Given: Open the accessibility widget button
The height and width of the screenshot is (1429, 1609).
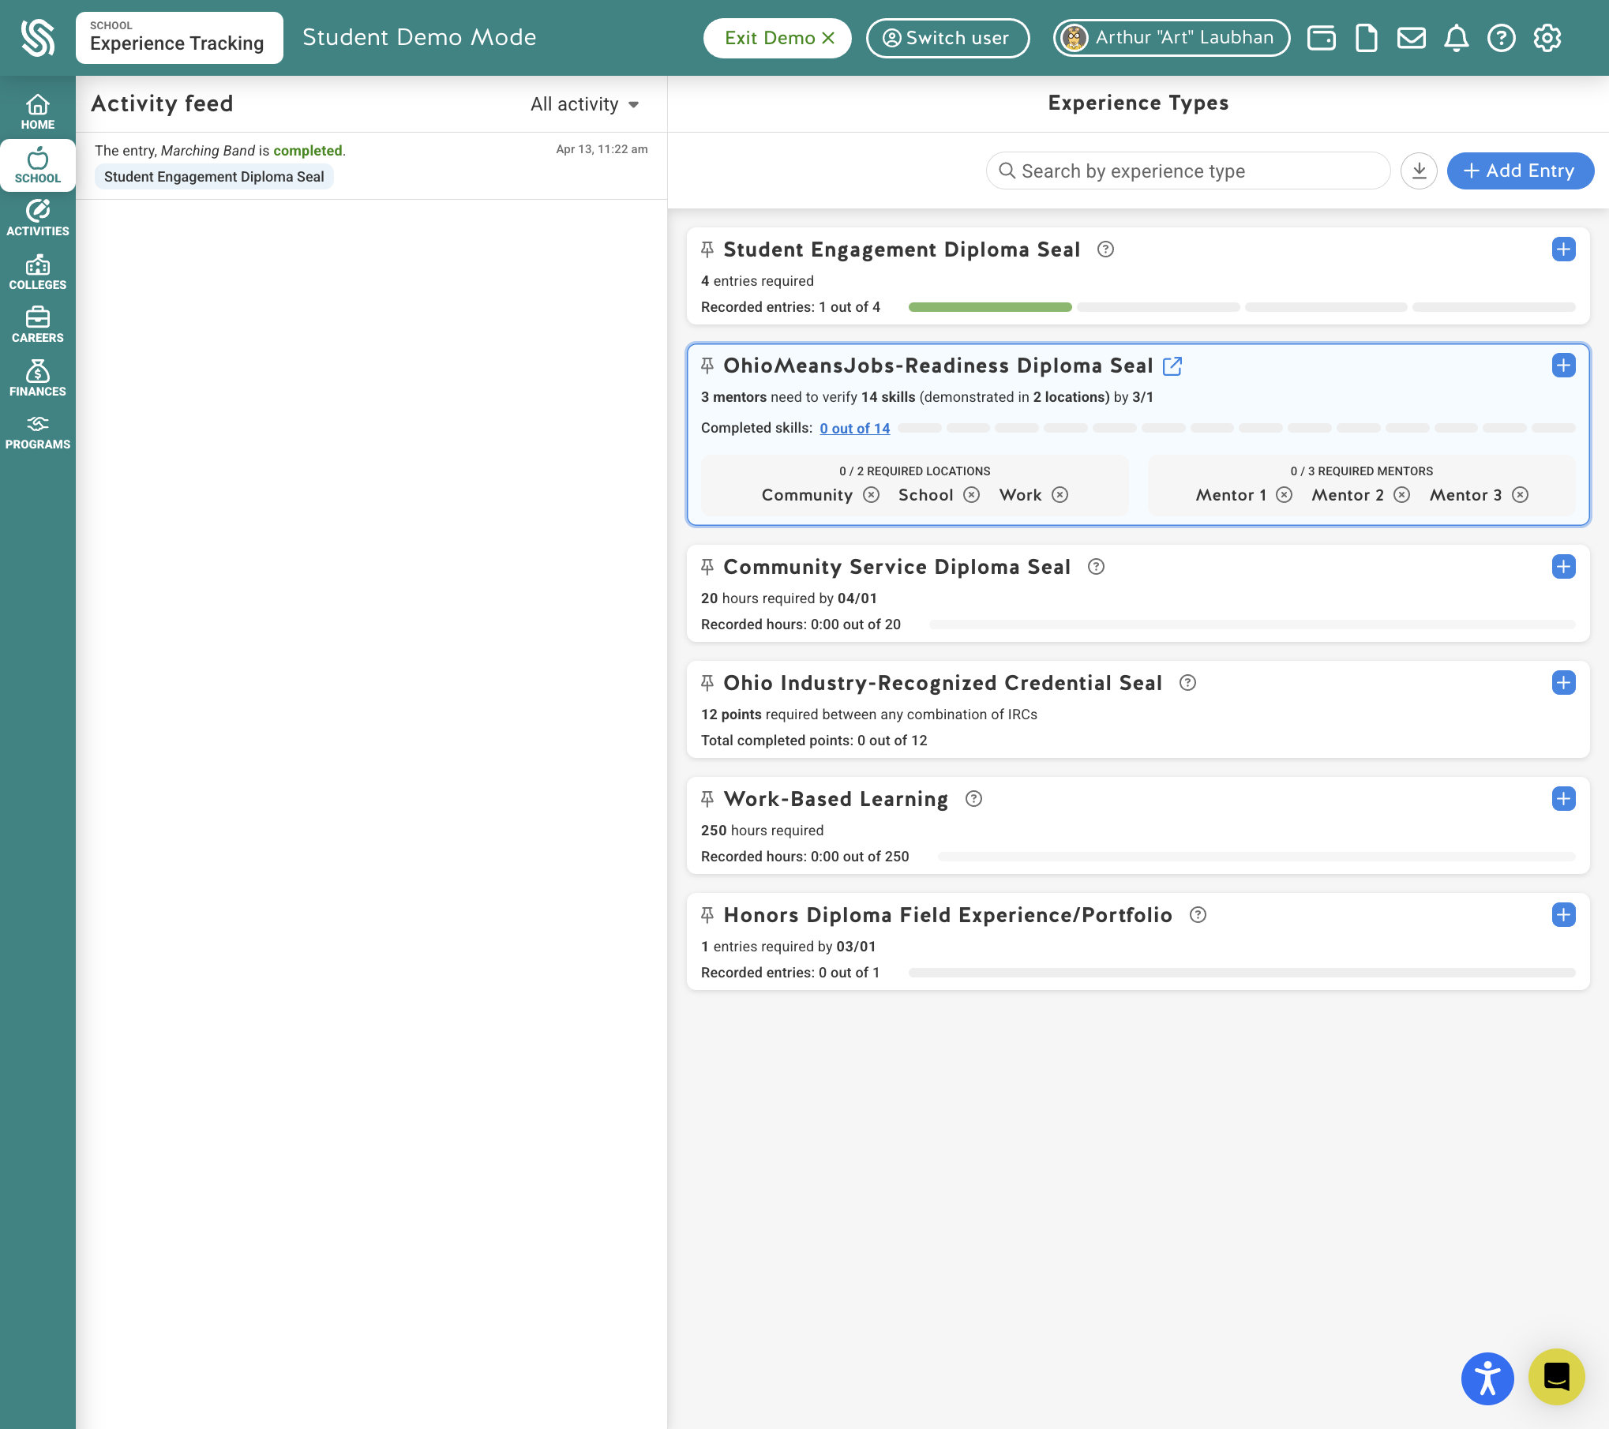Looking at the screenshot, I should click(x=1487, y=1378).
